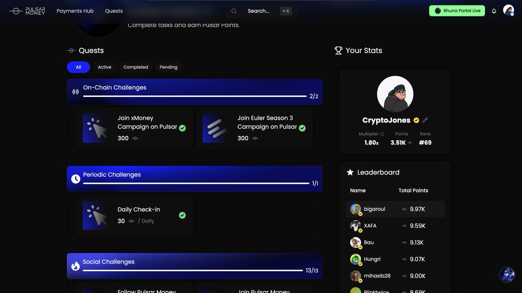Click Hungri's leaderboard avatar
522x293 pixels.
pos(356,259)
